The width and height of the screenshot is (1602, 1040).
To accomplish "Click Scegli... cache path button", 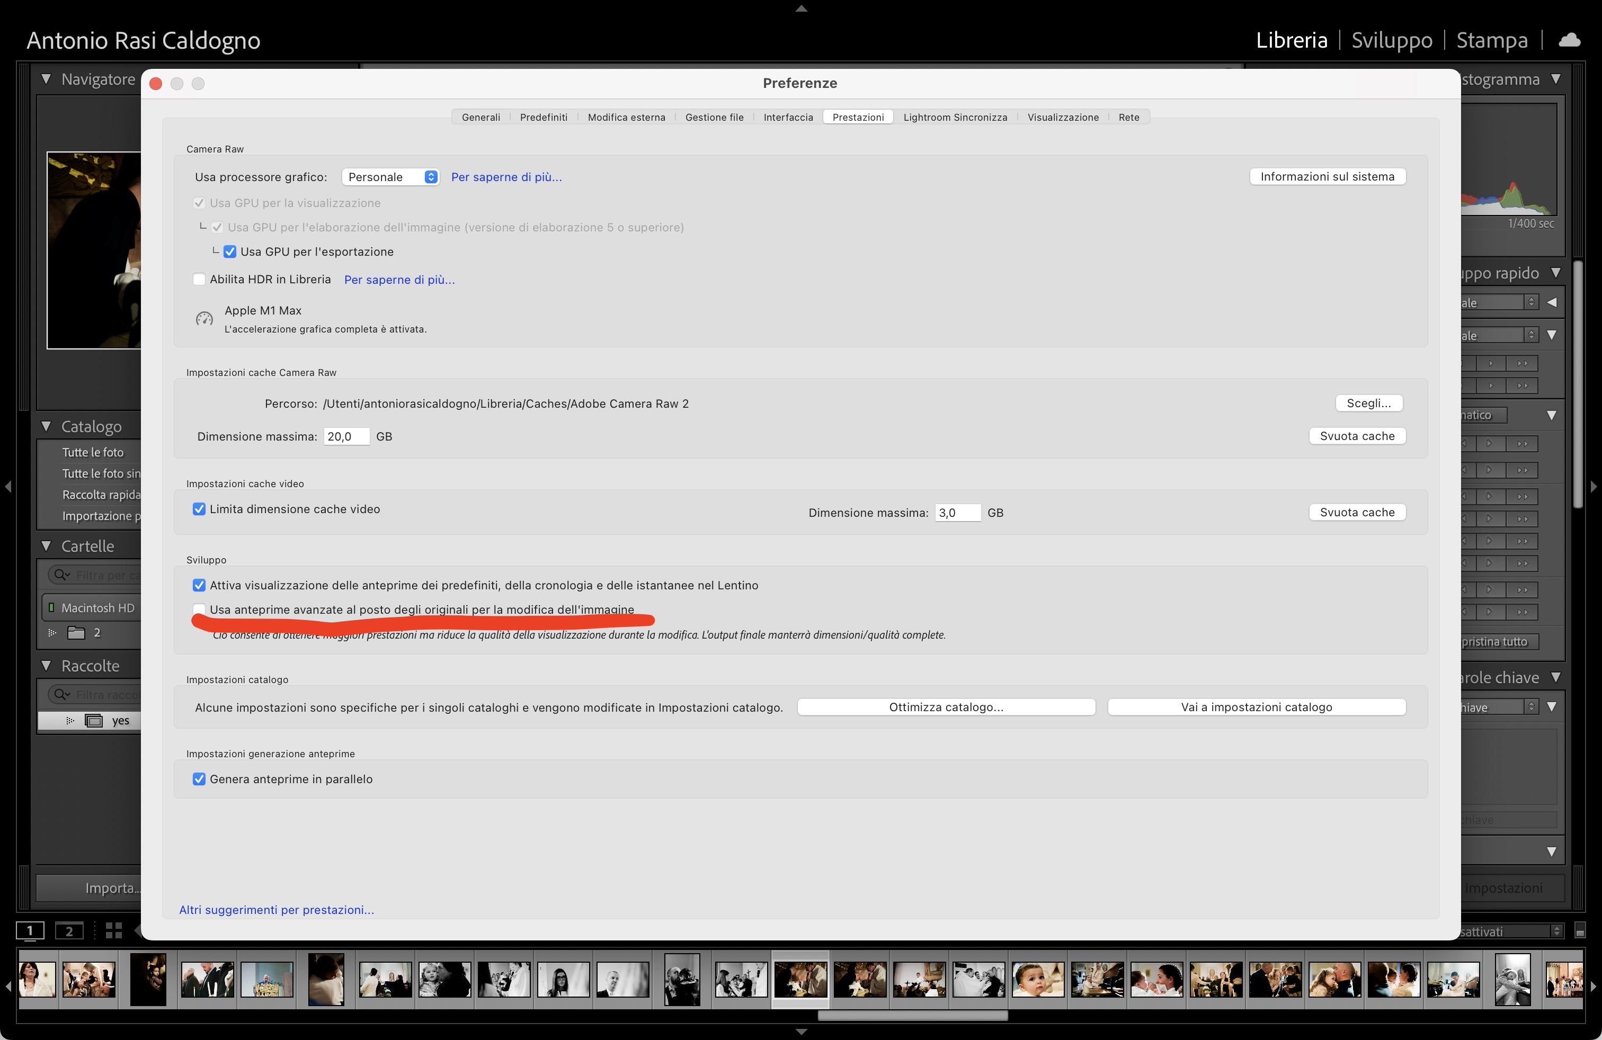I will 1368,403.
